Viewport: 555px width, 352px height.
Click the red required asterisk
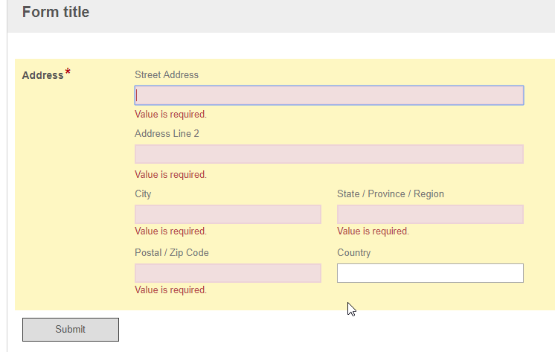click(x=68, y=72)
